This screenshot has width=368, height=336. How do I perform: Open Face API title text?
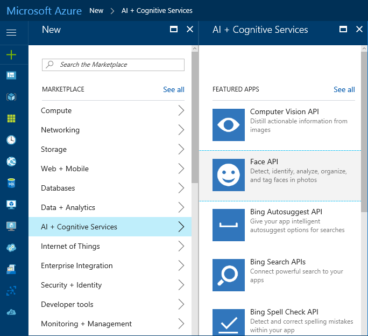tap(264, 162)
